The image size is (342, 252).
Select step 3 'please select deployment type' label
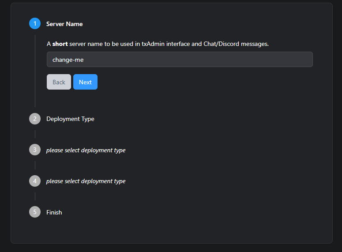click(x=86, y=150)
